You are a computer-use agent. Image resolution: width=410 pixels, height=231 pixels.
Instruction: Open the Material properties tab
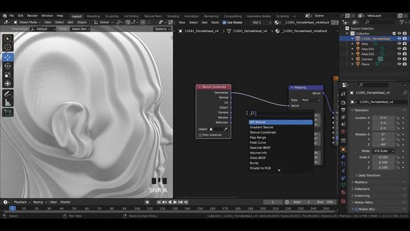point(343,192)
